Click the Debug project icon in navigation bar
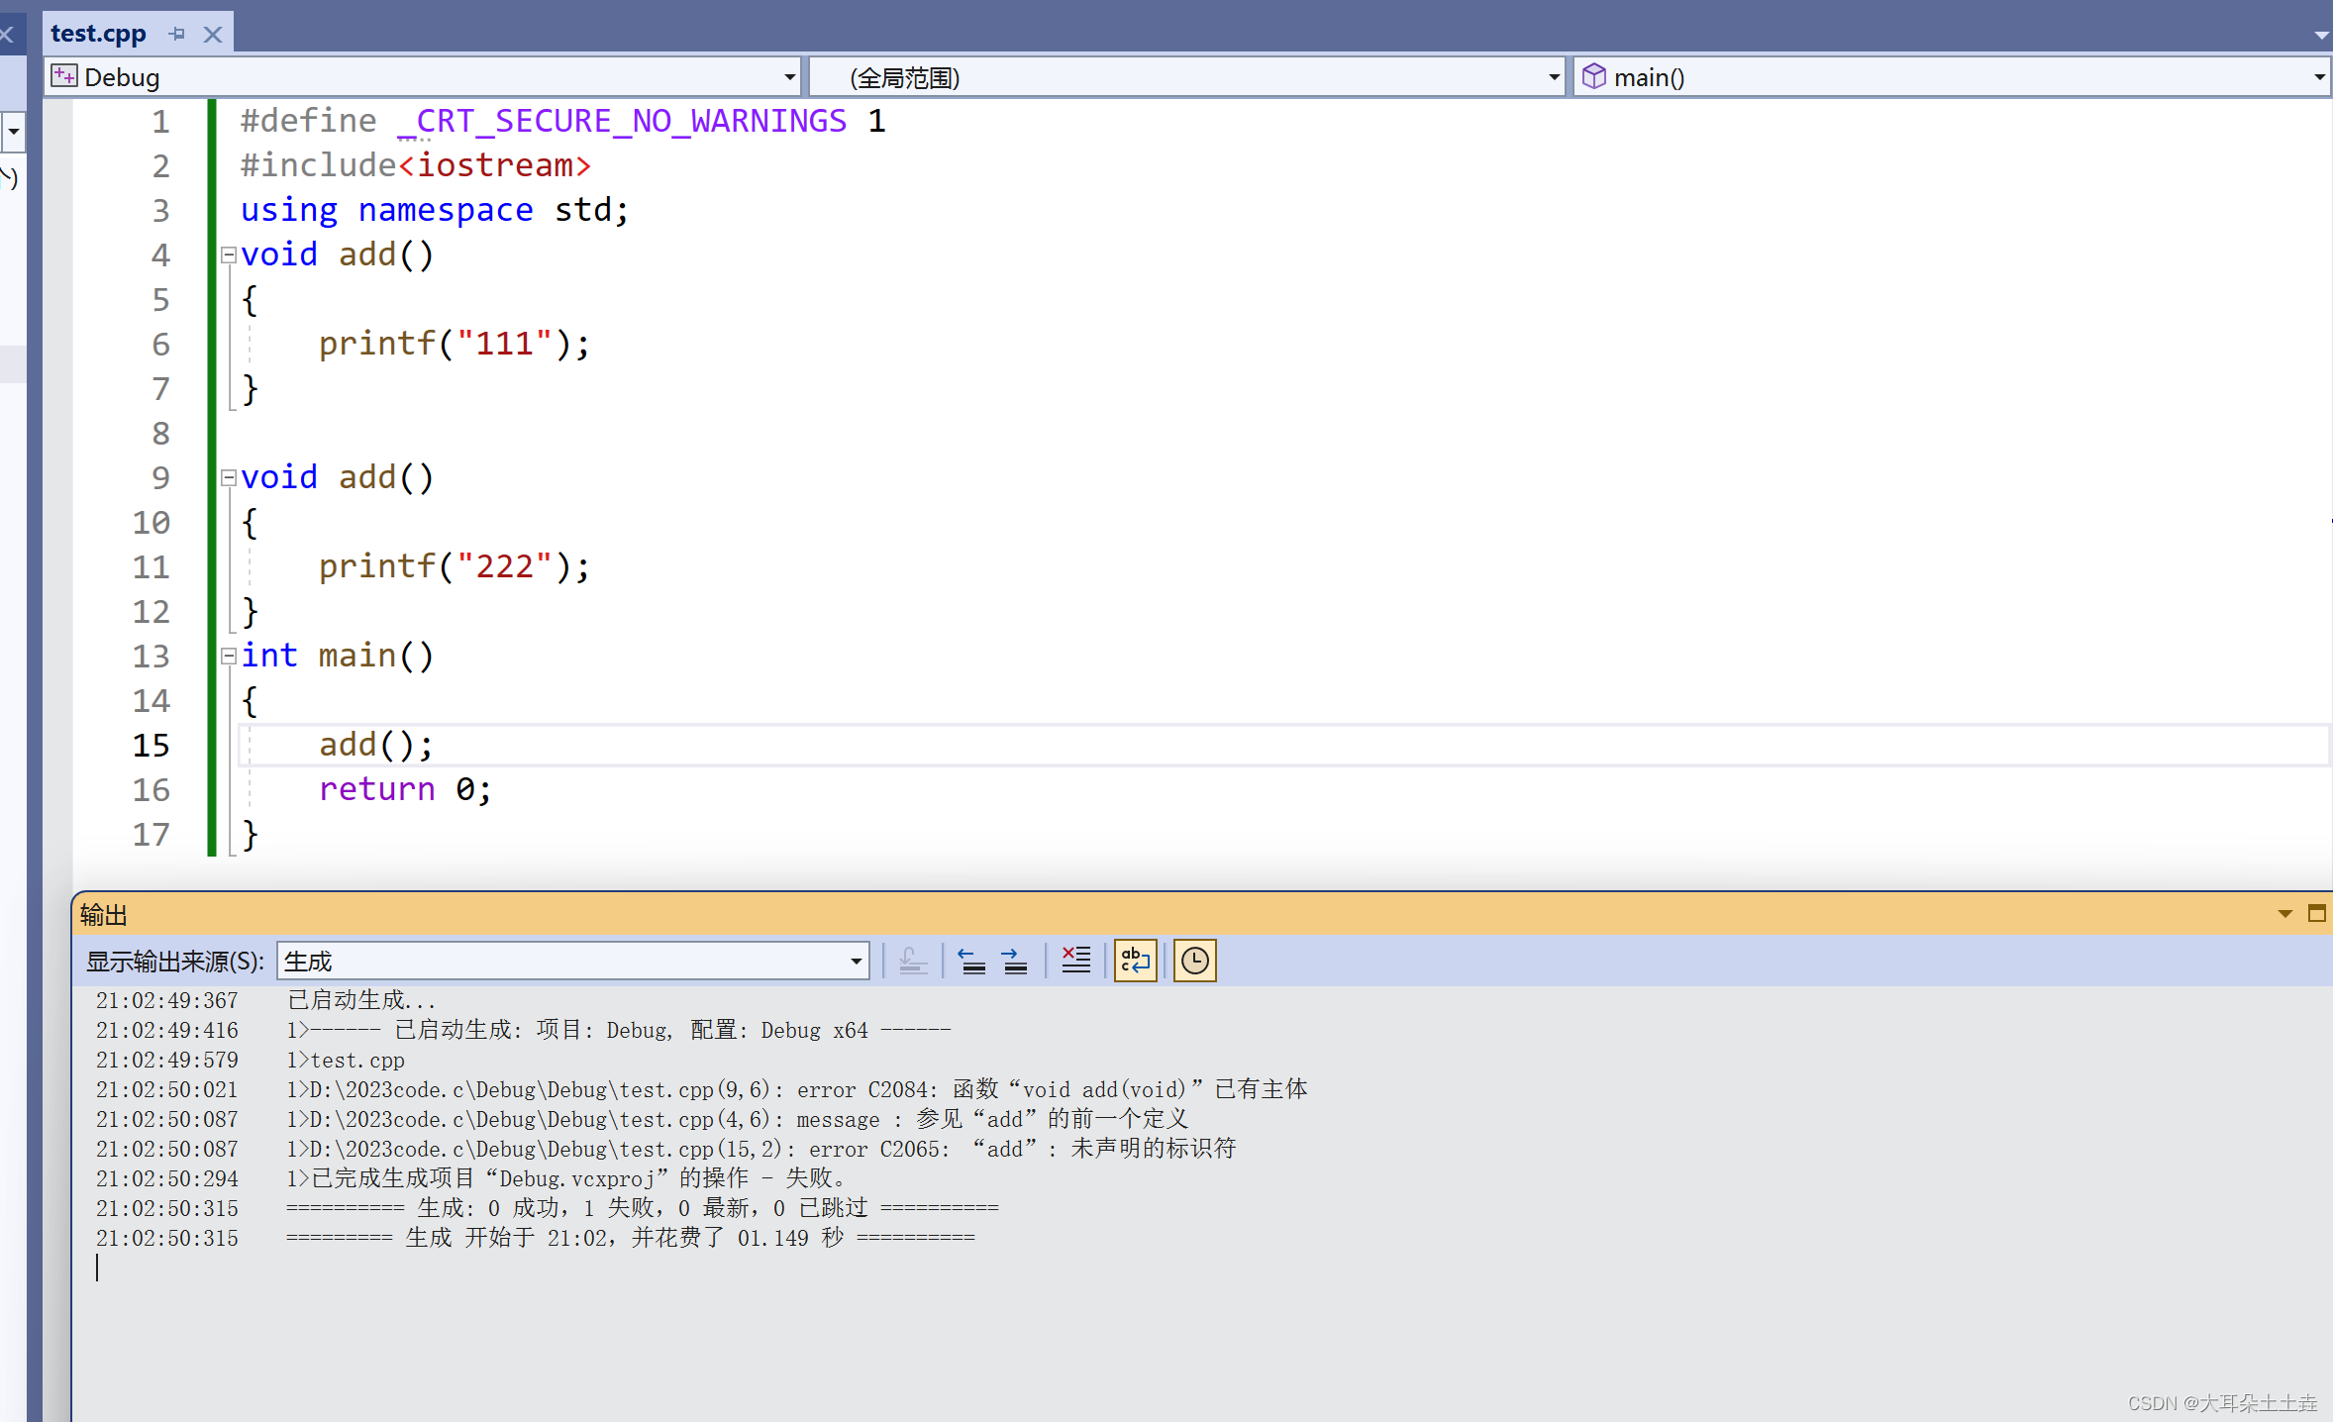 (64, 76)
